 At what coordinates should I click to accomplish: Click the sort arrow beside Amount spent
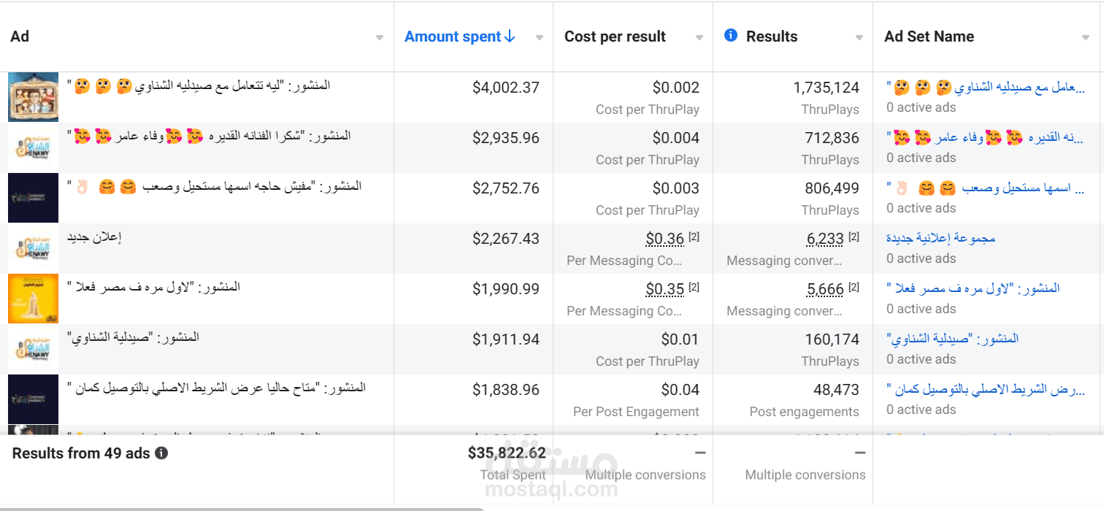pyautogui.click(x=510, y=36)
